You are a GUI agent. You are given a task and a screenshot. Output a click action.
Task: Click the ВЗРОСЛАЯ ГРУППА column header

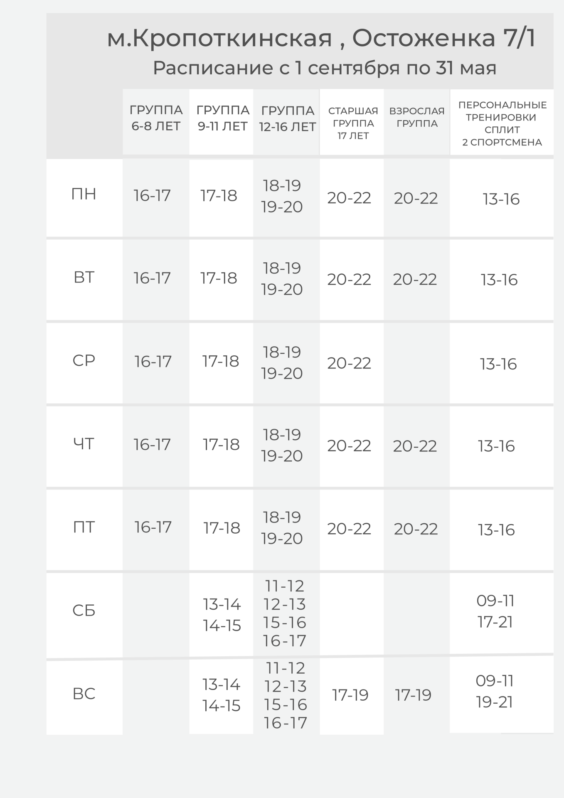click(x=417, y=117)
